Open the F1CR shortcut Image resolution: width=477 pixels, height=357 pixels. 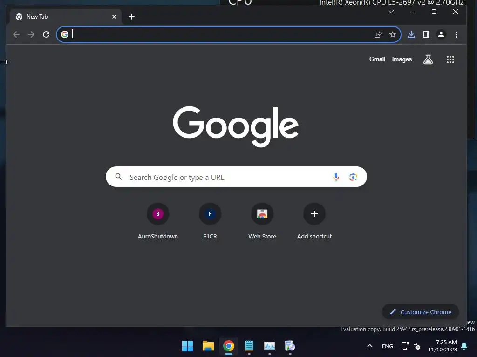click(x=210, y=221)
